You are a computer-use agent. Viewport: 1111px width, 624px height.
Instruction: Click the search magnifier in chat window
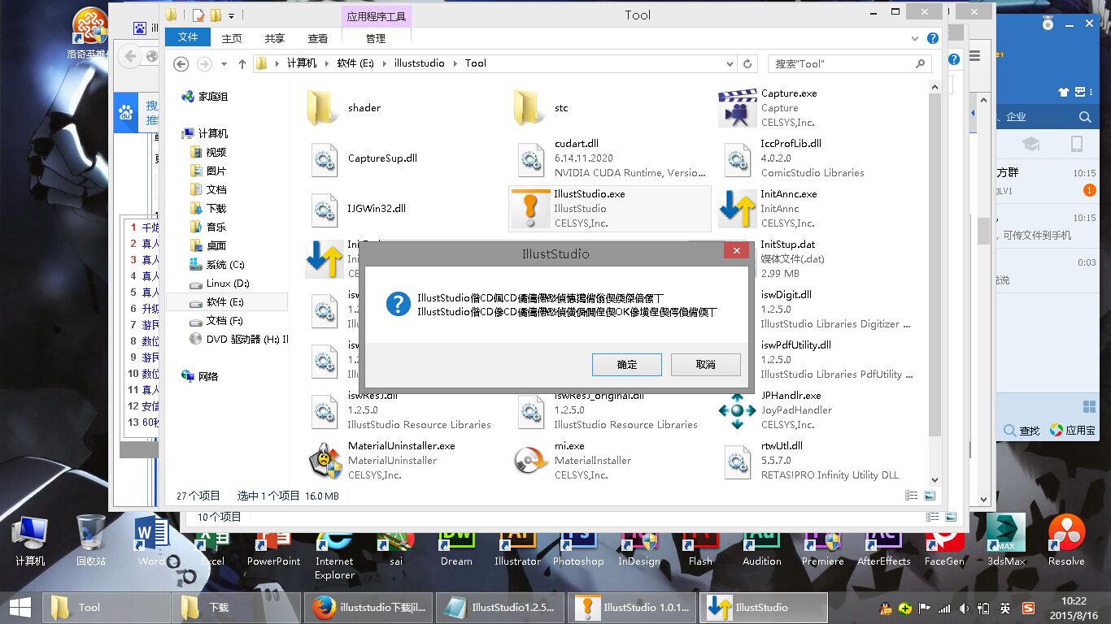pos(1085,117)
